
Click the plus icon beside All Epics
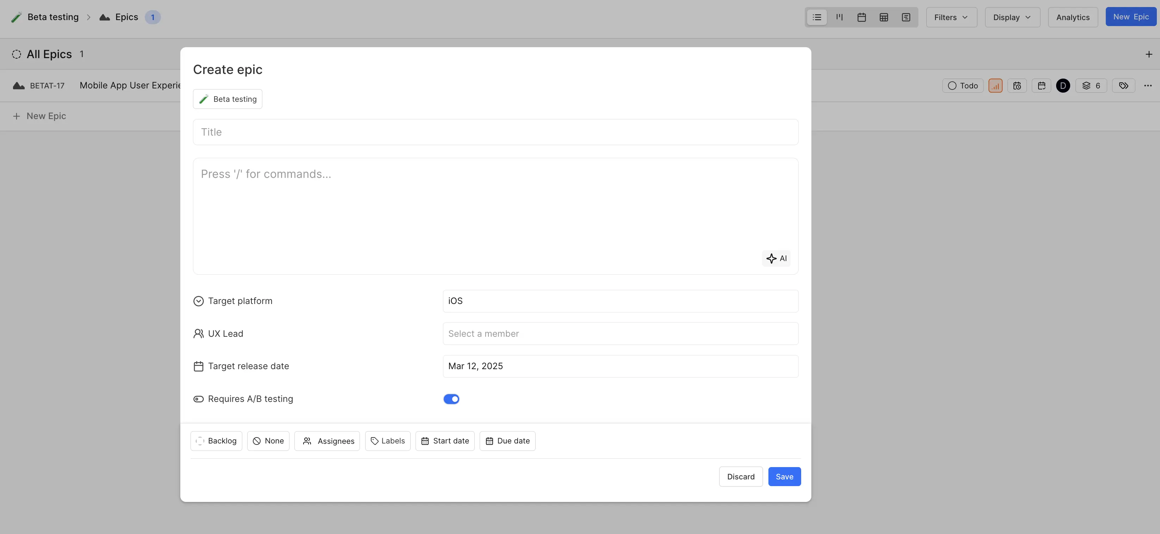pos(1149,54)
